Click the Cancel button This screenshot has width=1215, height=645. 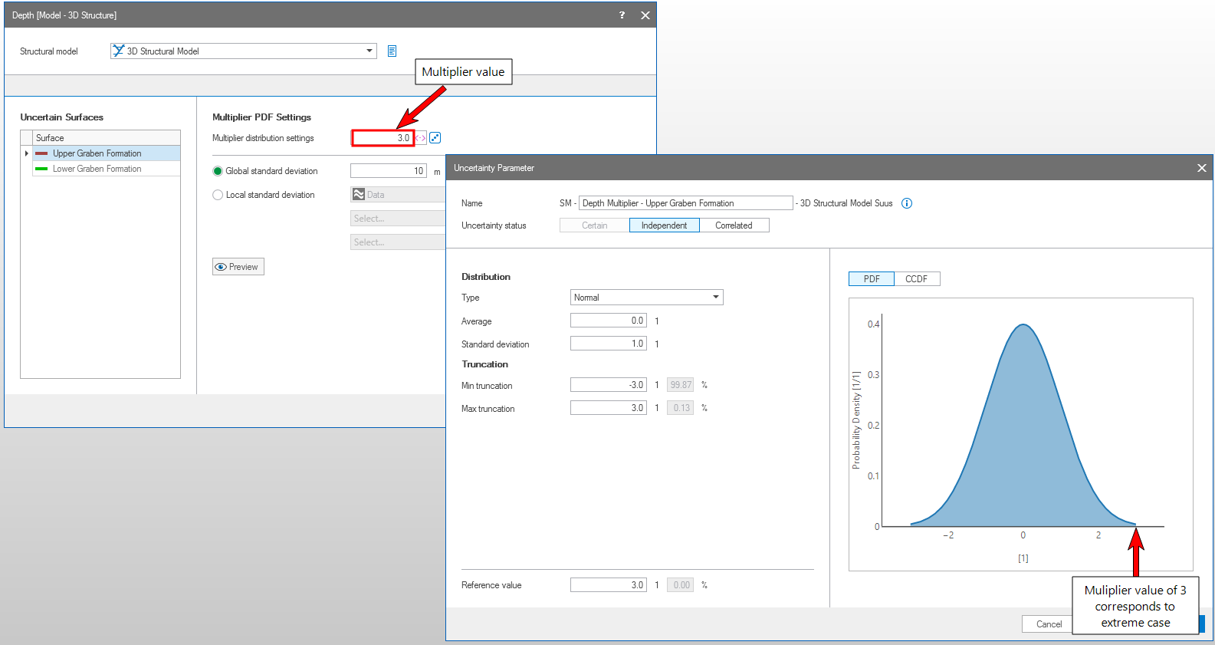click(x=1048, y=624)
